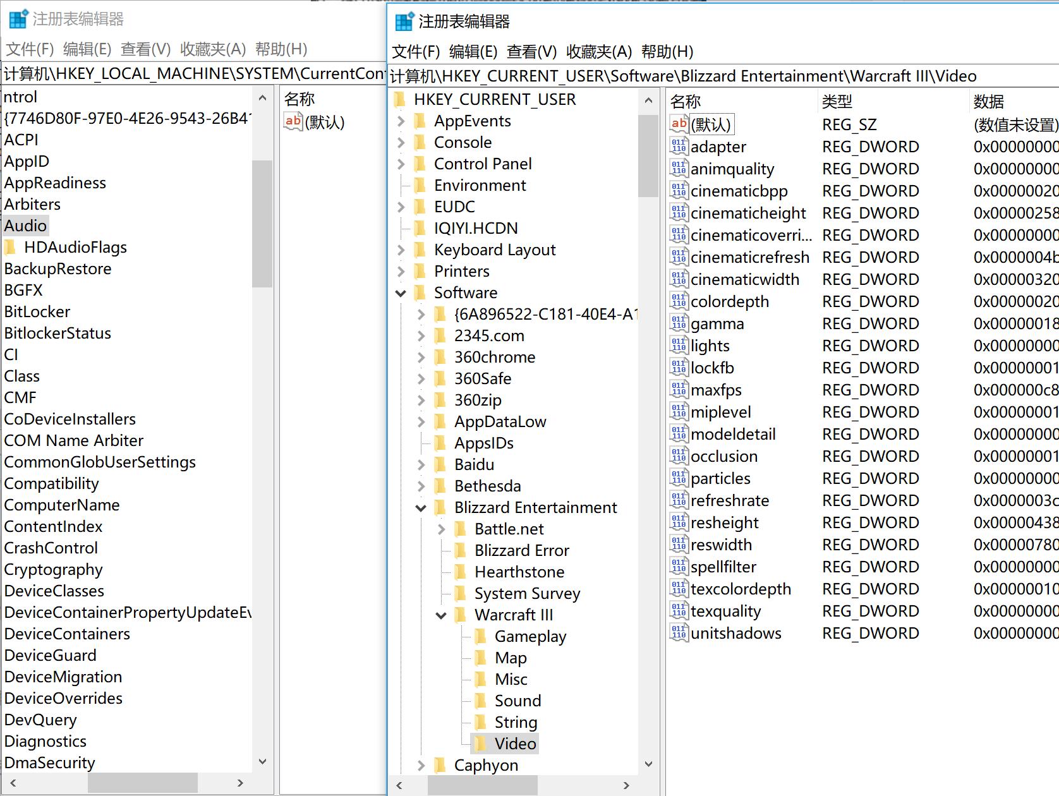This screenshot has height=796, width=1059.
Task: Expand the Battle.net tree node
Action: pos(442,529)
